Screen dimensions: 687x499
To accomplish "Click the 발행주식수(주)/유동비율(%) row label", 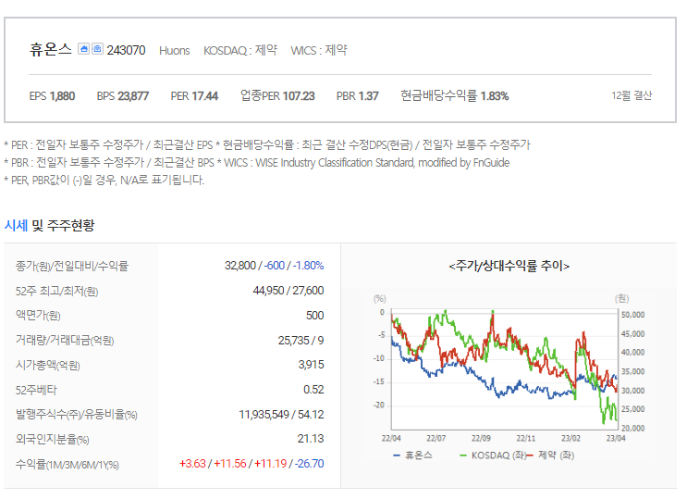I will (76, 415).
